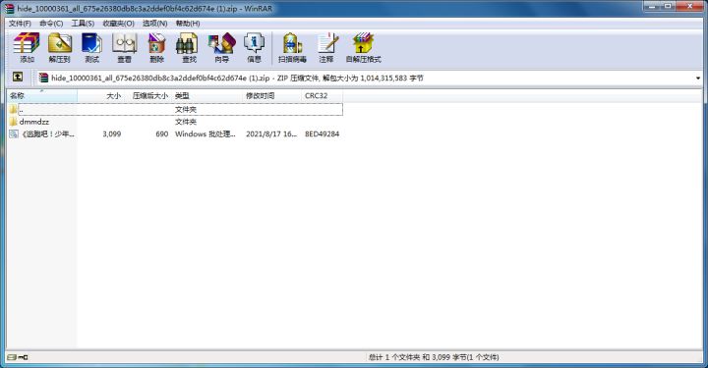Open the Help (帮助) menu
Viewport: 708px width, 368px height.
point(188,23)
